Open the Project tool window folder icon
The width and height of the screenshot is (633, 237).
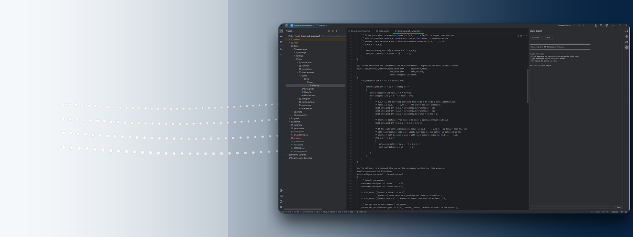pyautogui.click(x=281, y=31)
